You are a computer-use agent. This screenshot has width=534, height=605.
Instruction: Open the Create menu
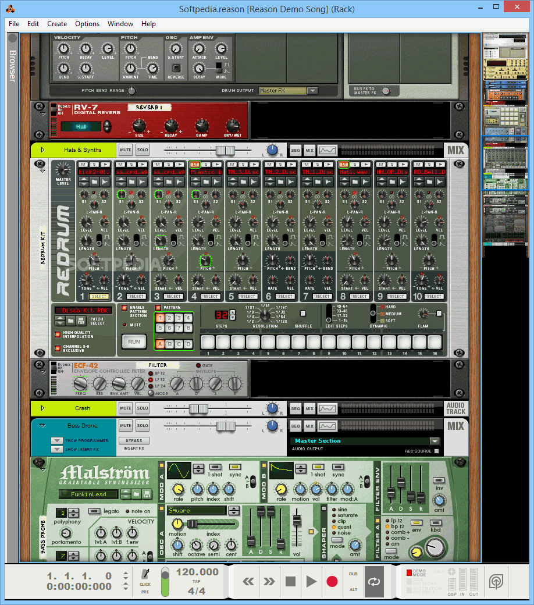click(57, 23)
